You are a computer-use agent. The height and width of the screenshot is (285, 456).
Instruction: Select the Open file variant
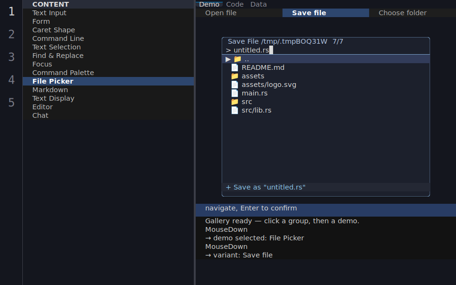pyautogui.click(x=239, y=13)
